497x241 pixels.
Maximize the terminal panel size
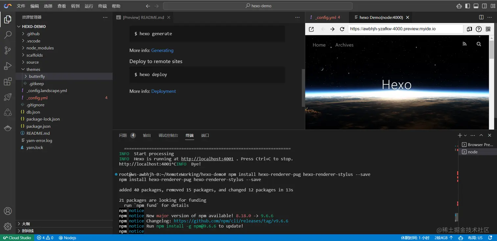click(x=481, y=135)
